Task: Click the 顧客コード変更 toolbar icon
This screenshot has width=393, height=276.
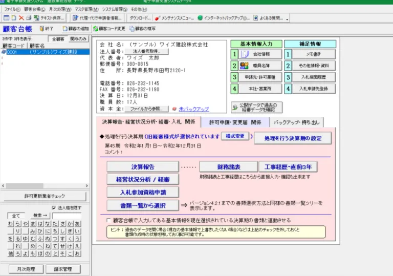Action: coord(108,29)
